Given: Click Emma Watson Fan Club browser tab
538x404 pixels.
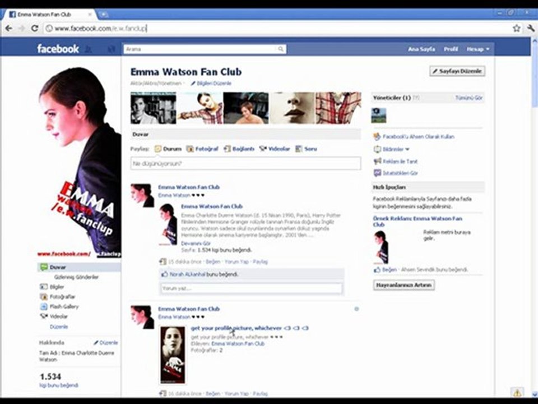Looking at the screenshot, I should point(50,15).
